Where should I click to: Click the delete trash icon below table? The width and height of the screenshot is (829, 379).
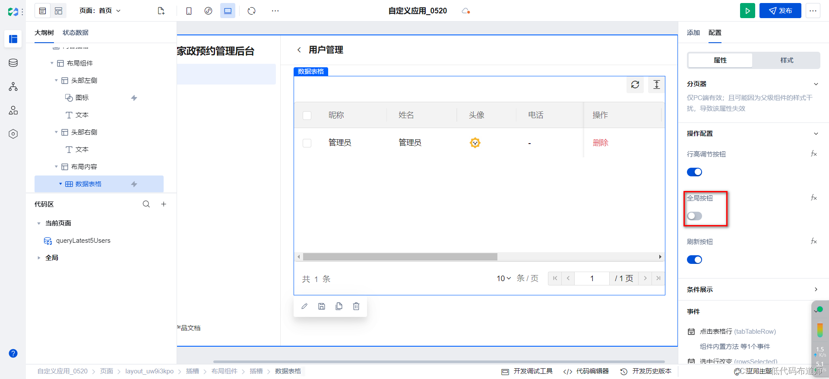click(356, 306)
